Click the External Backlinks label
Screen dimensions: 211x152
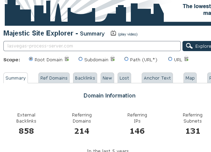pyautogui.click(x=26, y=118)
